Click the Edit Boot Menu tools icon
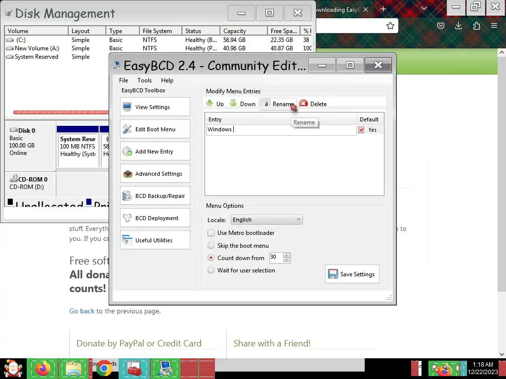506x379 pixels. (x=127, y=129)
